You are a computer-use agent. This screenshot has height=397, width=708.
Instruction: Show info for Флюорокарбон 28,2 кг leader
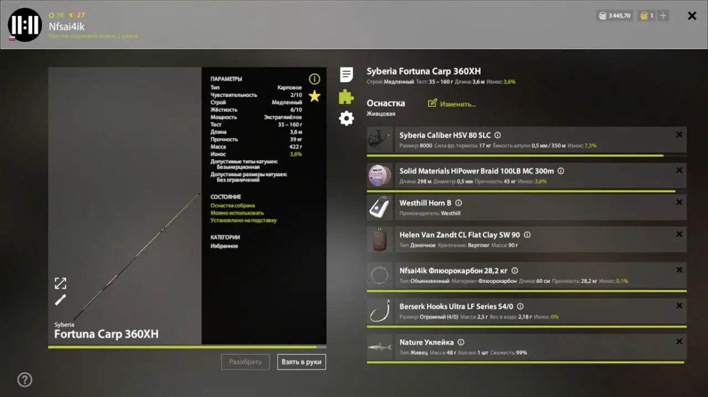click(514, 271)
